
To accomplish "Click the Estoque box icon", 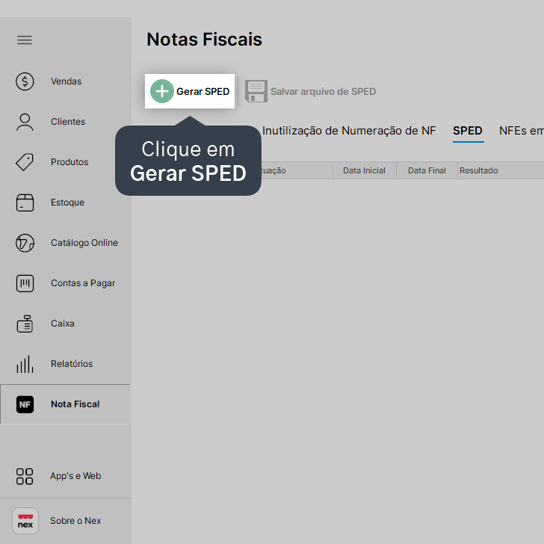I will (25, 203).
